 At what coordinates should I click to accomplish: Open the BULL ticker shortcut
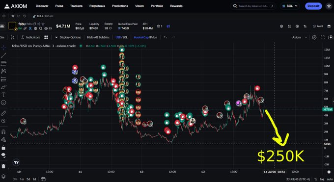[43, 16]
